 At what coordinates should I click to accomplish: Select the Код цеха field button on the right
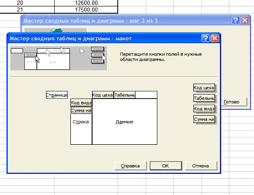tap(204, 88)
